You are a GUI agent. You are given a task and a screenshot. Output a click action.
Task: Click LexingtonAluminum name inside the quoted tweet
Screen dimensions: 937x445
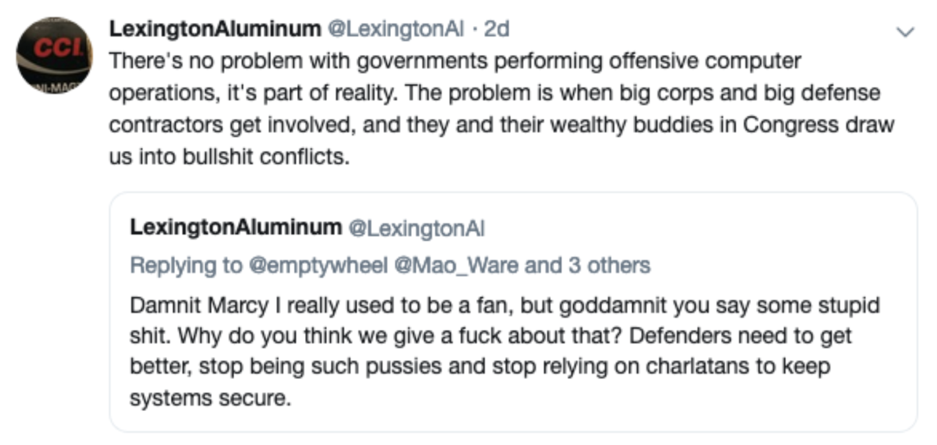point(235,227)
